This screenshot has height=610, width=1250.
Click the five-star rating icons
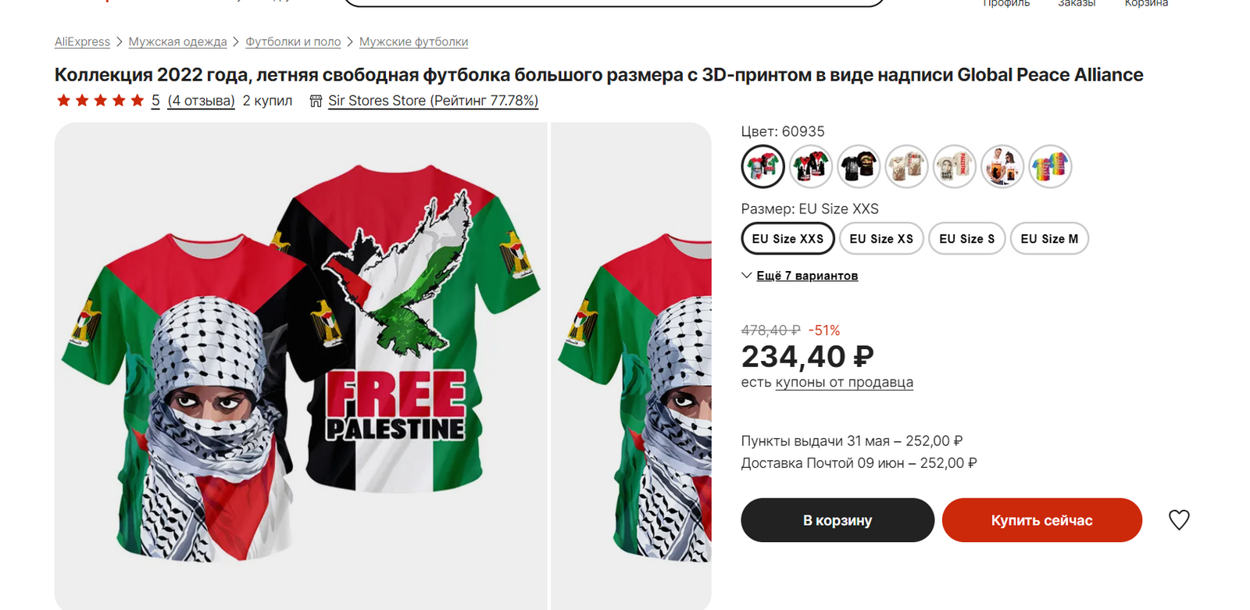tap(100, 101)
